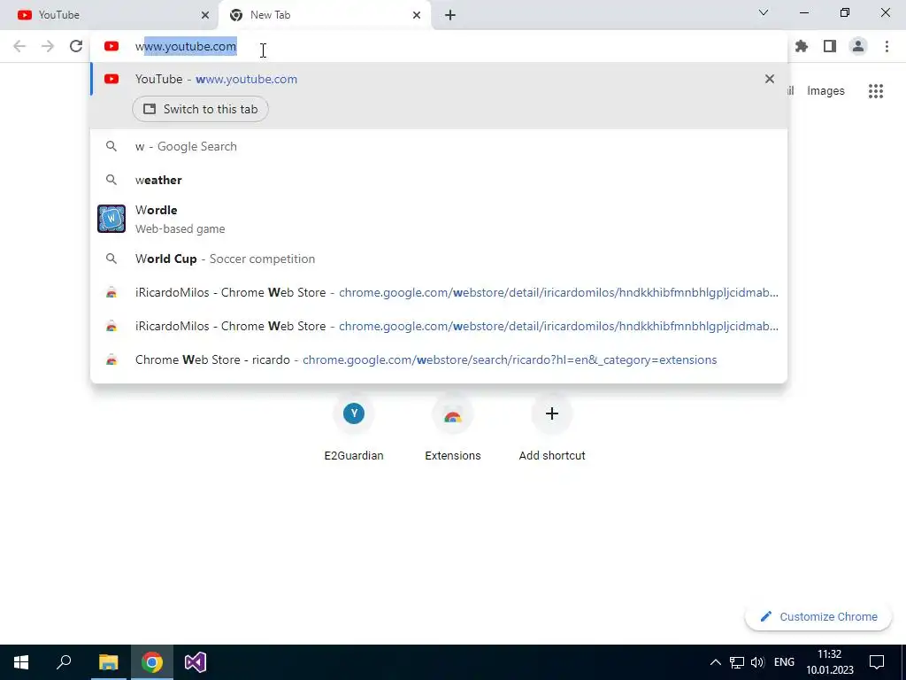Open File Explorer from taskbar

tap(108, 662)
